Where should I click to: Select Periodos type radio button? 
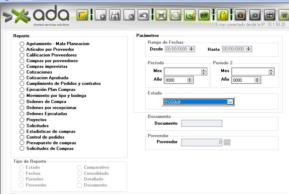pos(21,179)
